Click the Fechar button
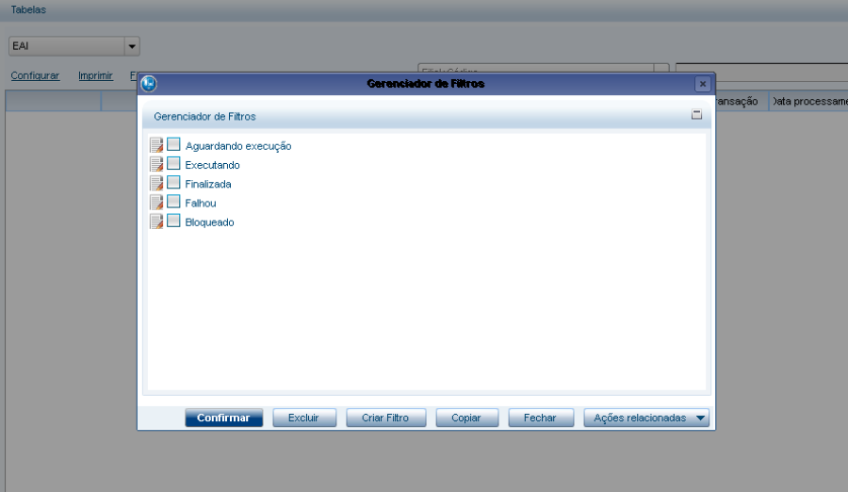Image resolution: width=848 pixels, height=492 pixels. coord(540,418)
